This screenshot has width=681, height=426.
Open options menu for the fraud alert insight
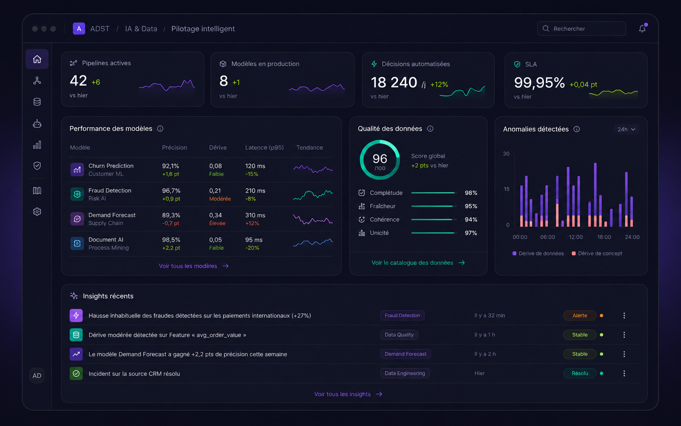tap(624, 316)
